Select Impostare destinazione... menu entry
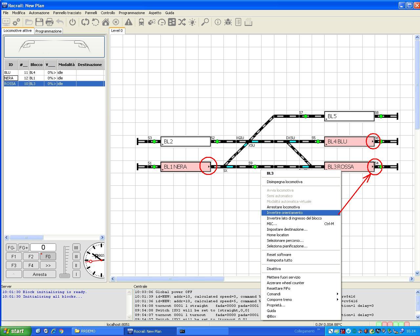The height and width of the screenshot is (336, 420). click(x=301, y=229)
